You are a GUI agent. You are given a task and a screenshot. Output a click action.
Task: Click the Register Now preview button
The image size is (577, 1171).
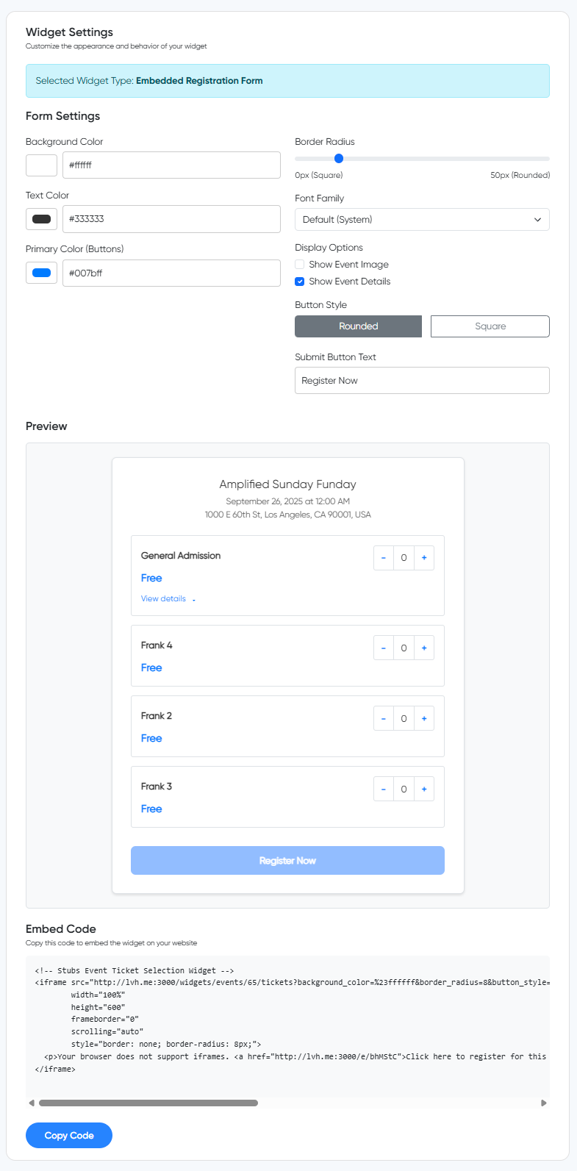(x=287, y=860)
